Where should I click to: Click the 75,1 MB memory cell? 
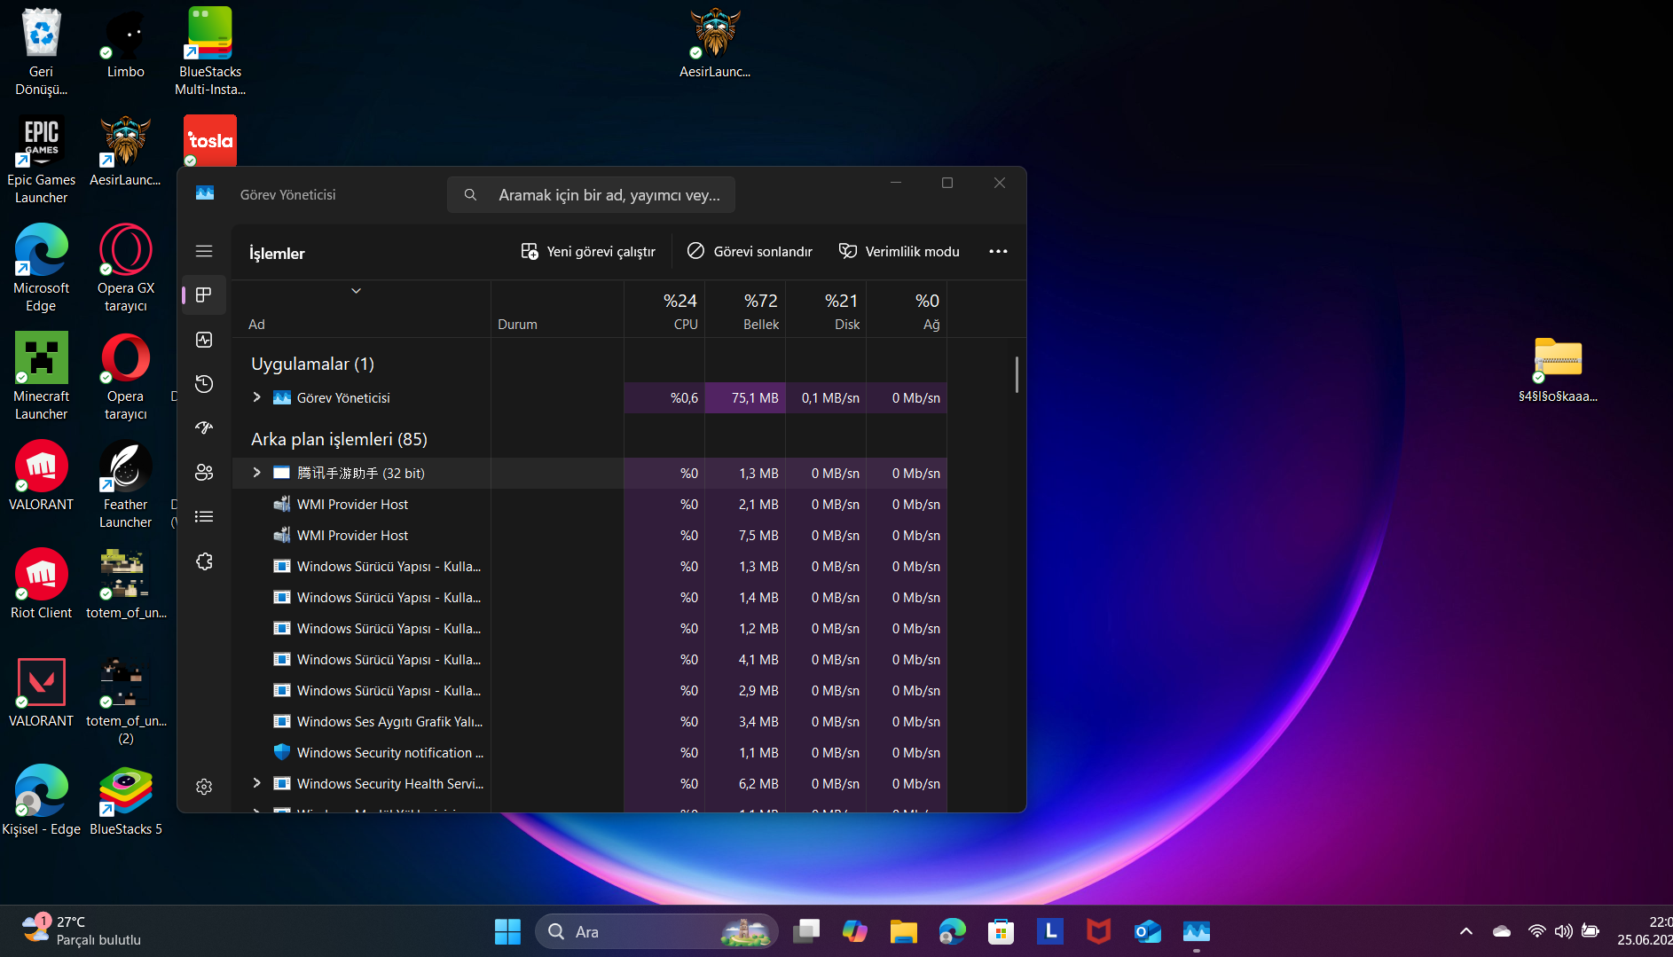point(745,397)
